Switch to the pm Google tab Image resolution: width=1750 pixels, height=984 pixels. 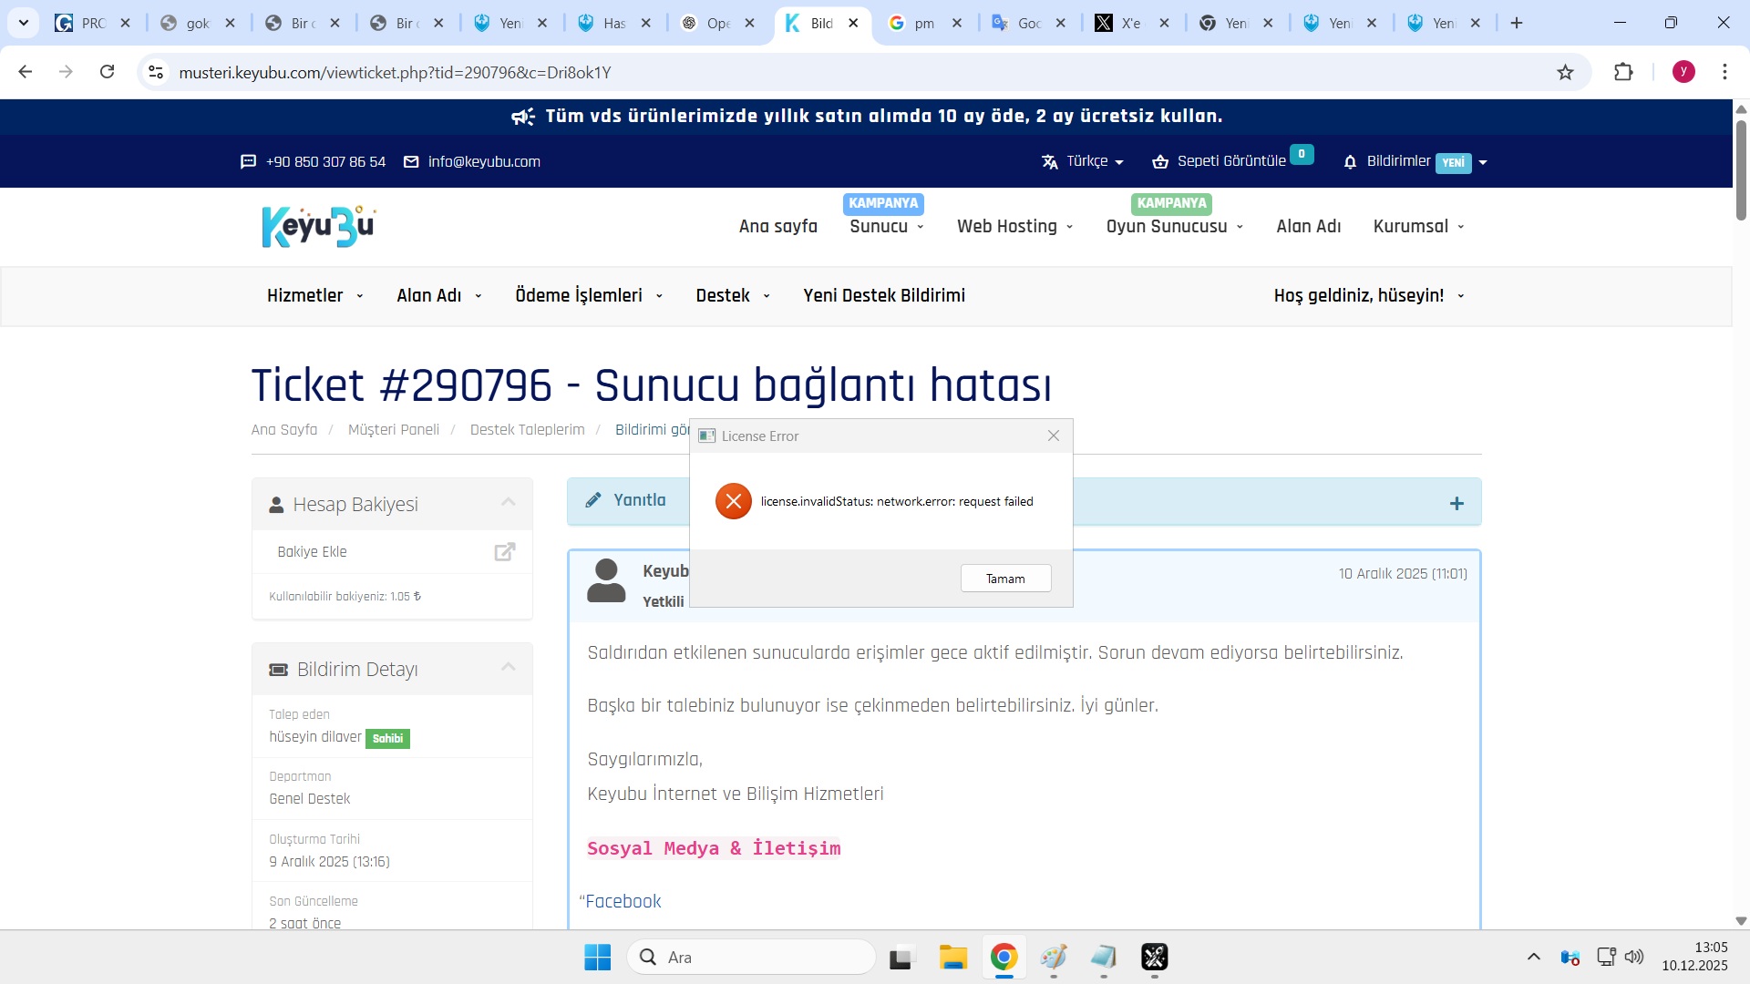tap(926, 23)
